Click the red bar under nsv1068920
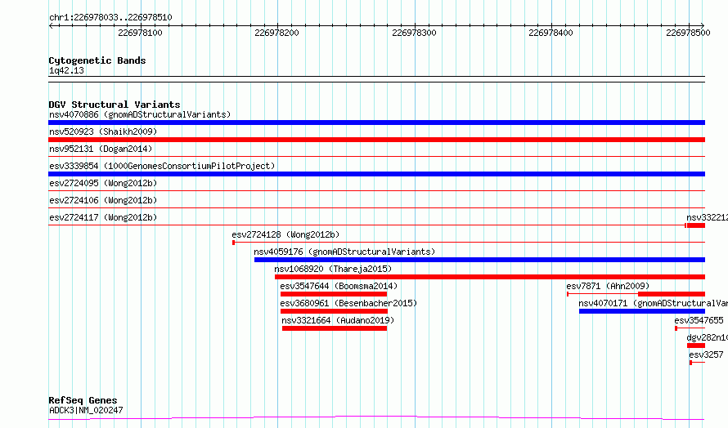Image resolution: width=728 pixels, height=428 pixels. click(x=490, y=277)
